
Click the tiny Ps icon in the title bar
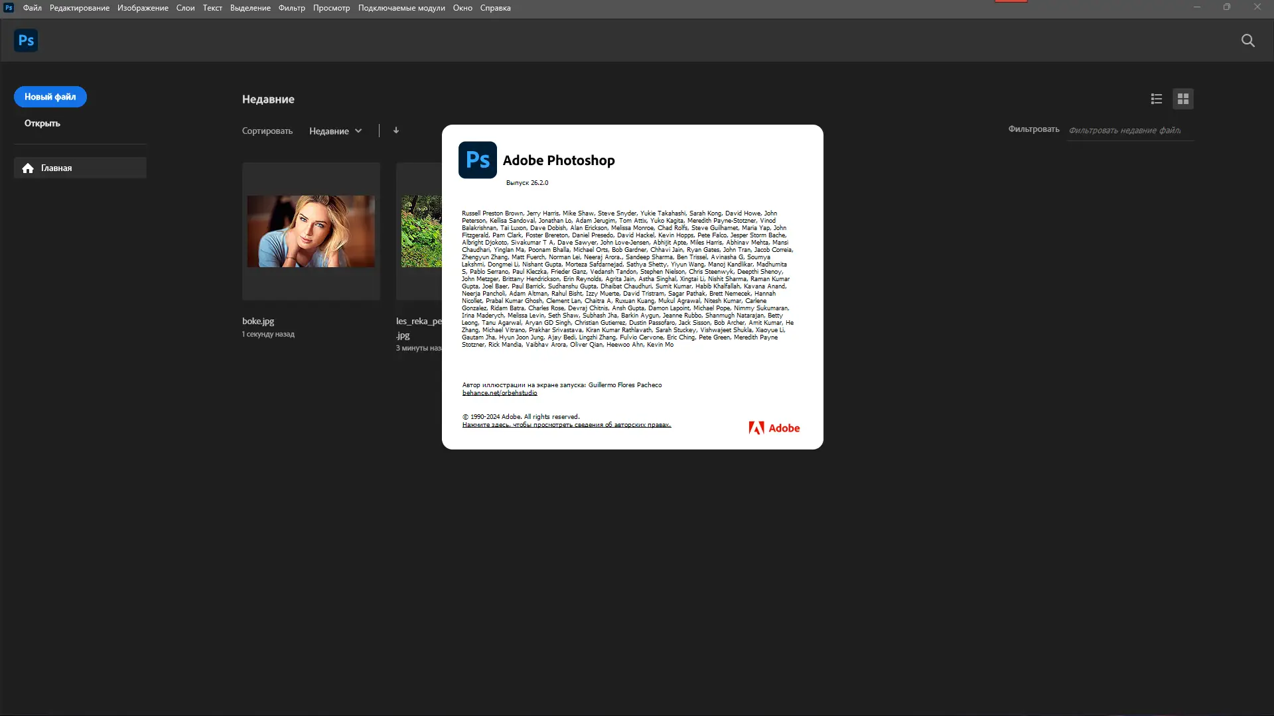pos(8,7)
